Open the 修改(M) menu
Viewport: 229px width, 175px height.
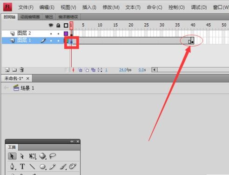pos(111,7)
